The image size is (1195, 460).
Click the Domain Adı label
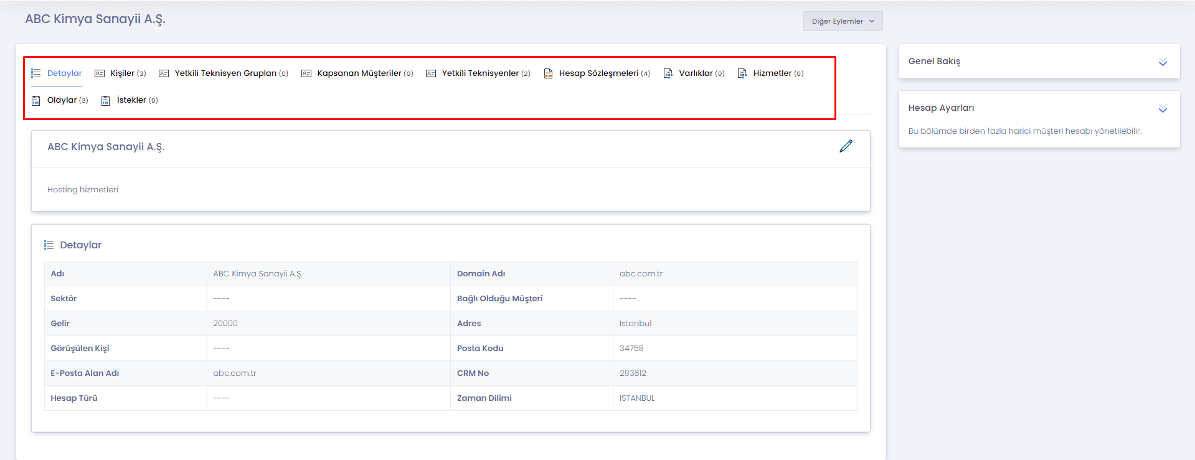point(481,274)
